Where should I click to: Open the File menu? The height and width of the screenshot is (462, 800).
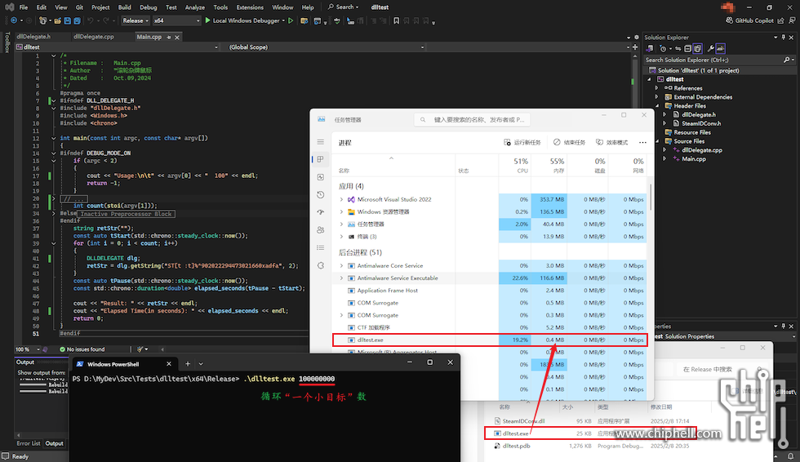(x=24, y=7)
